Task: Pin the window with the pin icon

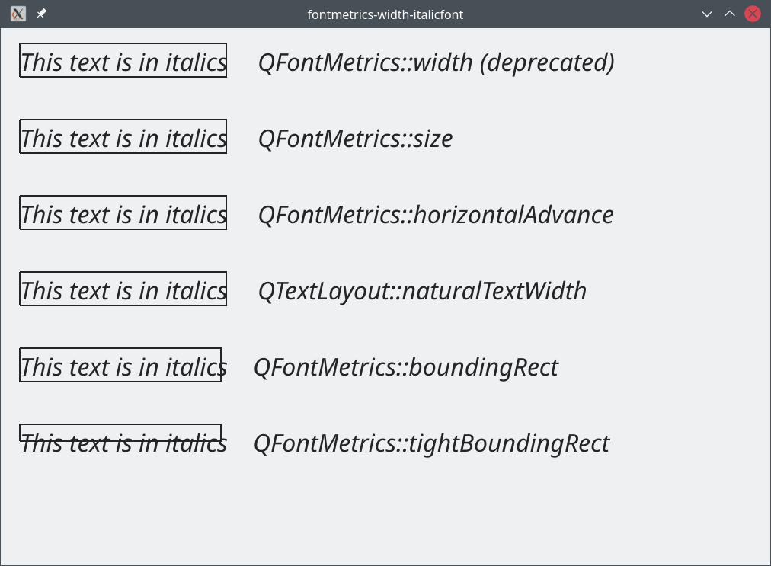Action: 41,14
